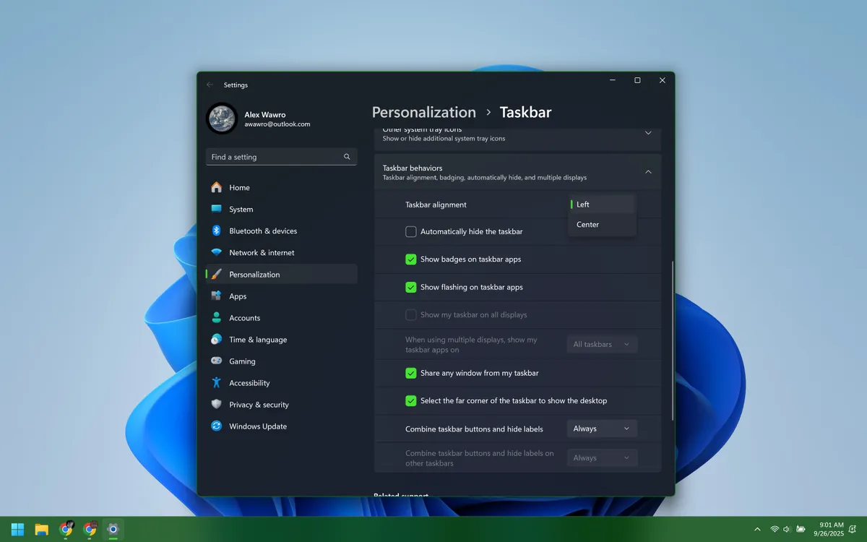Expand the Other system tray icons section

click(x=648, y=133)
